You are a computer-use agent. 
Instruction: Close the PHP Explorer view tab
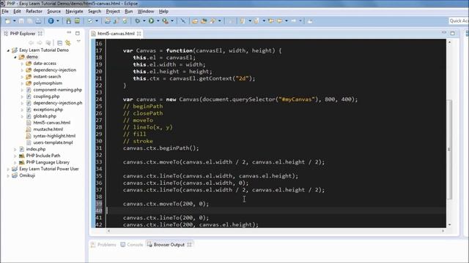(x=40, y=34)
